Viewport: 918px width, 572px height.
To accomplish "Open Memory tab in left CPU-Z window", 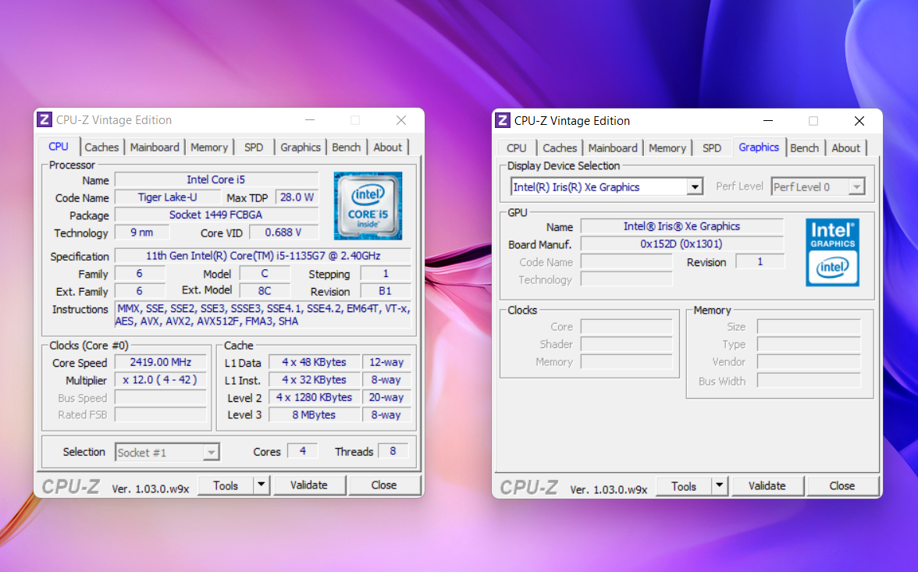I will click(209, 147).
